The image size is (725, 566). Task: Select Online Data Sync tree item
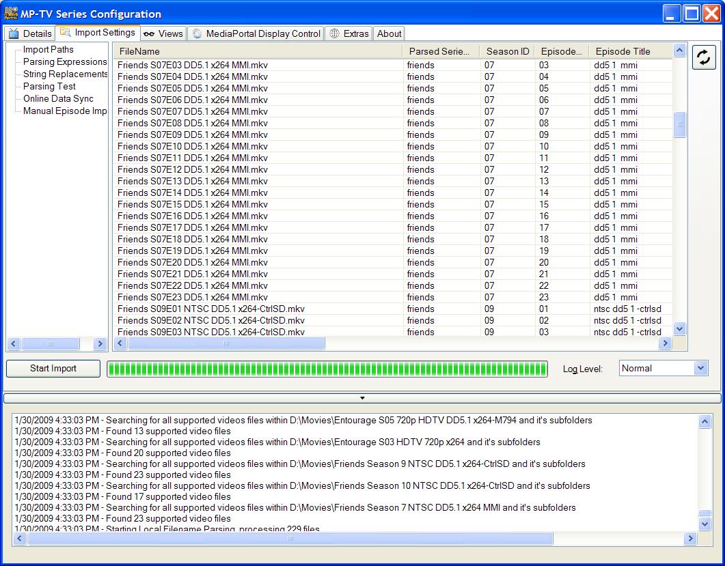tap(58, 99)
